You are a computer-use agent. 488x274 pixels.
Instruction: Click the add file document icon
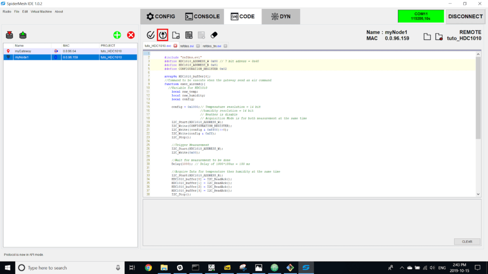pyautogui.click(x=189, y=35)
